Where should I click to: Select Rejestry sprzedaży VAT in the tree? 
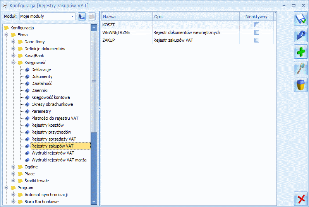[x=53, y=139]
